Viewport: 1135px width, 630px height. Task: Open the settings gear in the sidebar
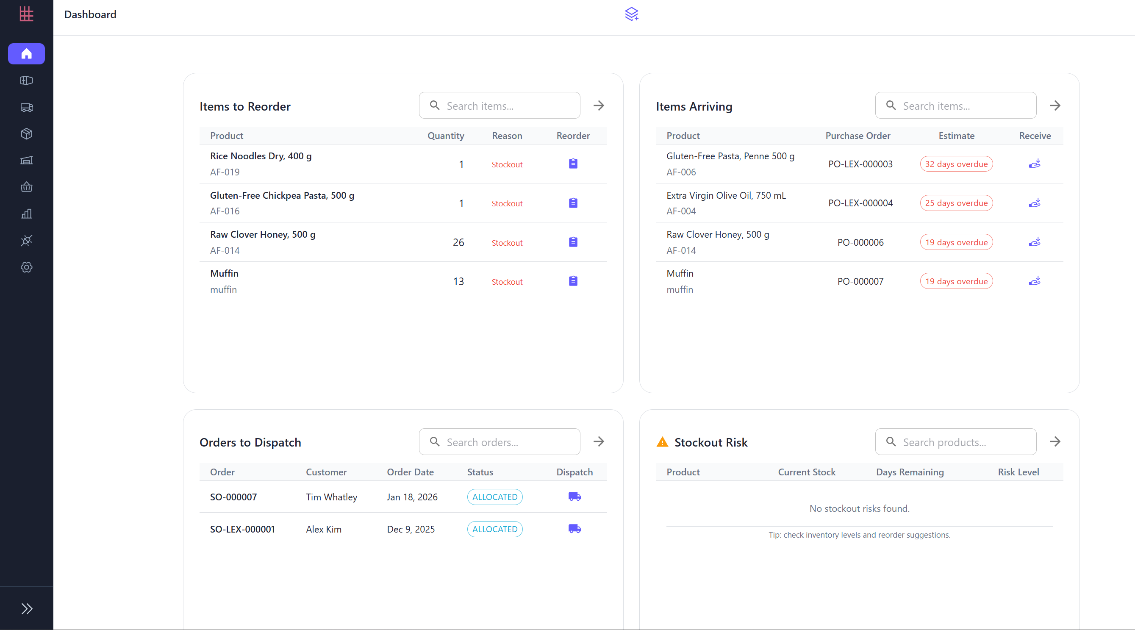(x=26, y=267)
